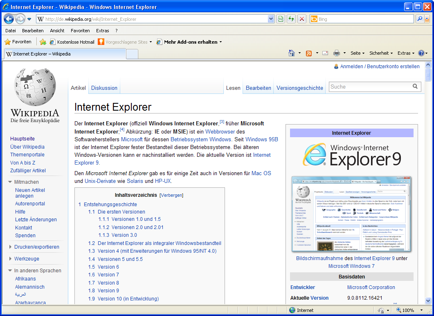The height and width of the screenshot is (316, 434).
Task: Open the Datei menu
Action: pos(11,31)
